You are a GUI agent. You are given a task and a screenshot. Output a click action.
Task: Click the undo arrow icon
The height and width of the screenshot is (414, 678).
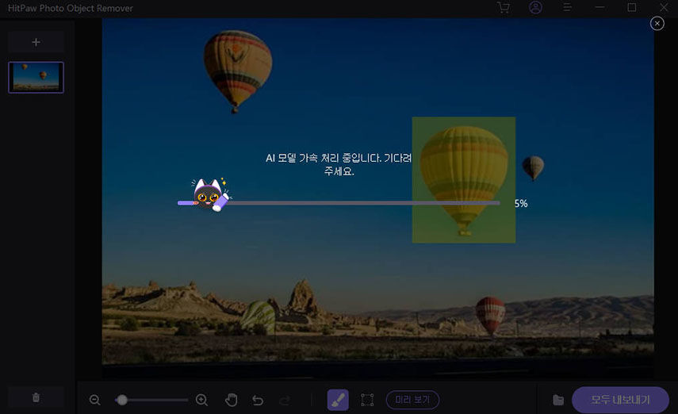(x=258, y=400)
